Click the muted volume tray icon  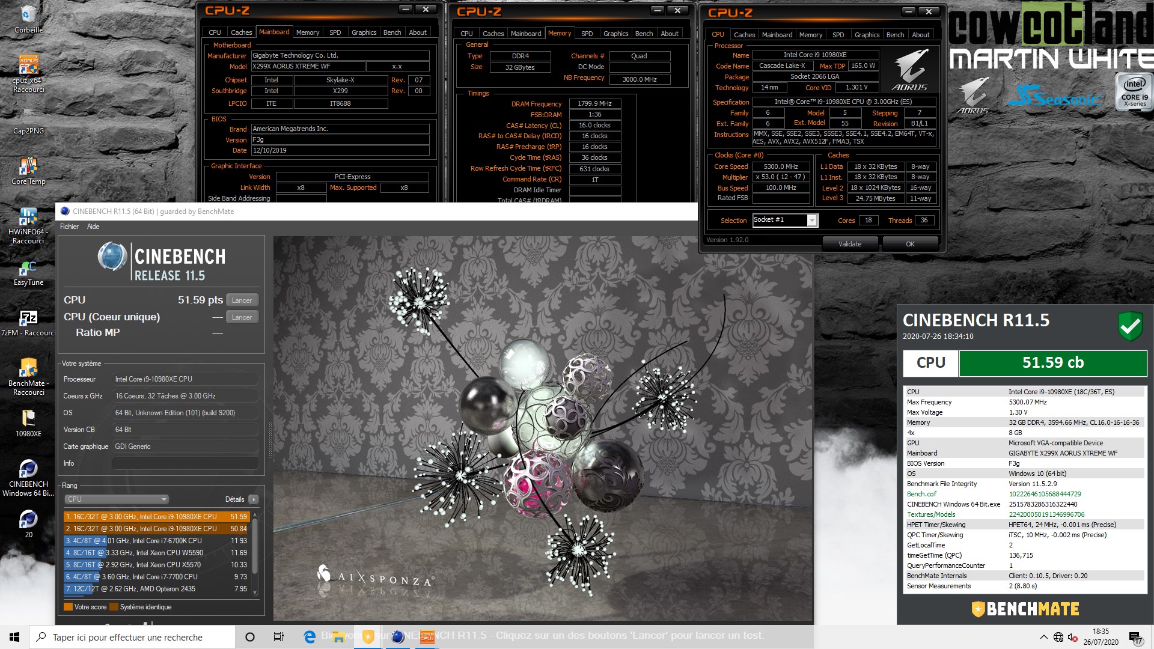1073,637
